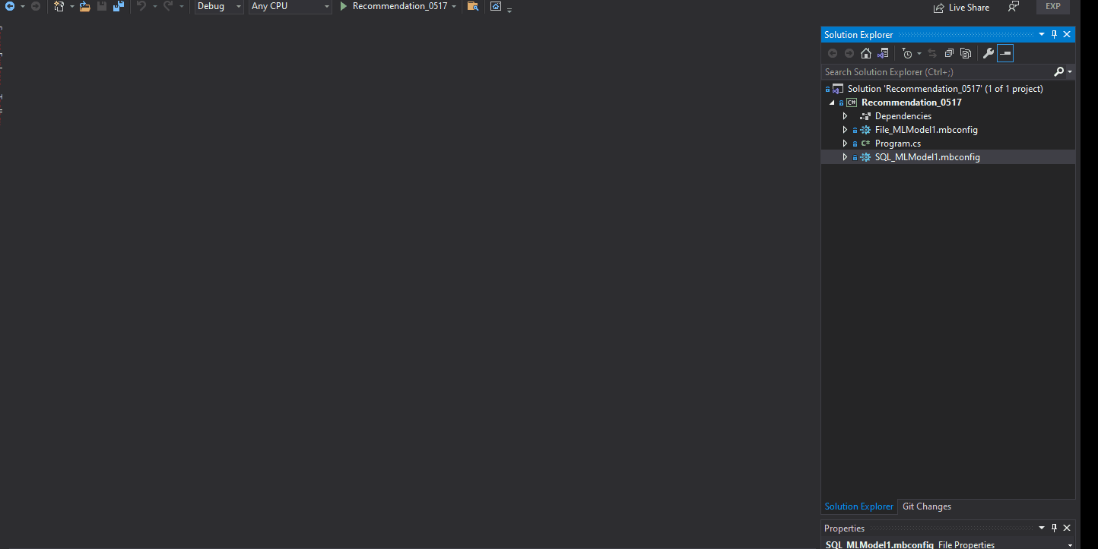Select Program.cs in Solution Explorer
1098x549 pixels.
pos(897,144)
